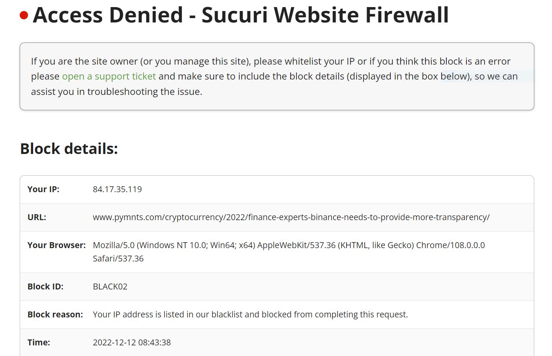This screenshot has width=552, height=356.
Task: Click the Your Browser label
Action: point(56,245)
